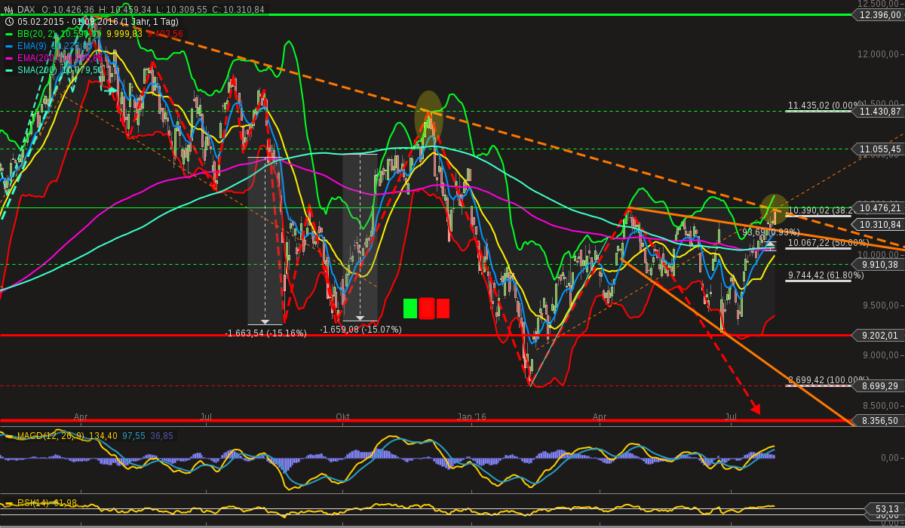Click the RSI value tag 53,13
The height and width of the screenshot is (528, 905).
(886, 508)
